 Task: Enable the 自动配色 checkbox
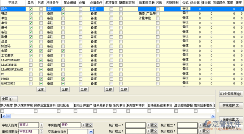[59, 111]
